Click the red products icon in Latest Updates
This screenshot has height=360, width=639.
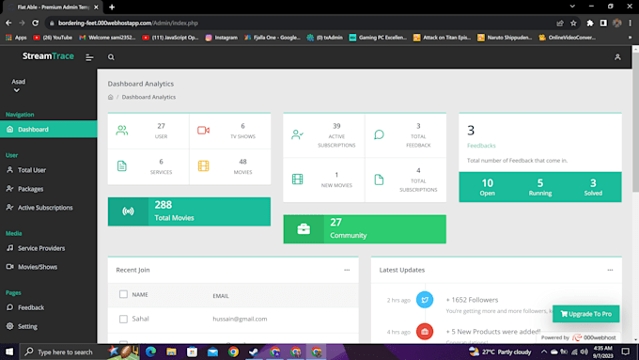click(425, 332)
